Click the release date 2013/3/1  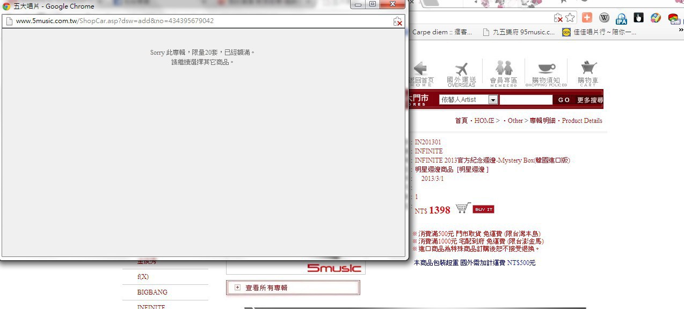point(432,179)
